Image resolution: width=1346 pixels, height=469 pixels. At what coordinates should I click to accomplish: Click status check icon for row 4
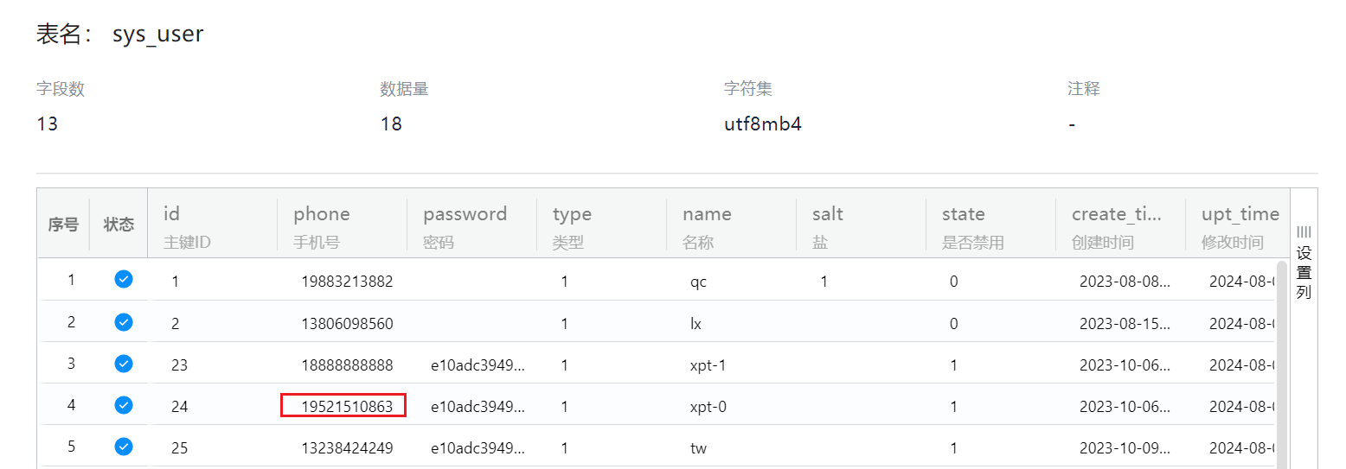(x=124, y=405)
